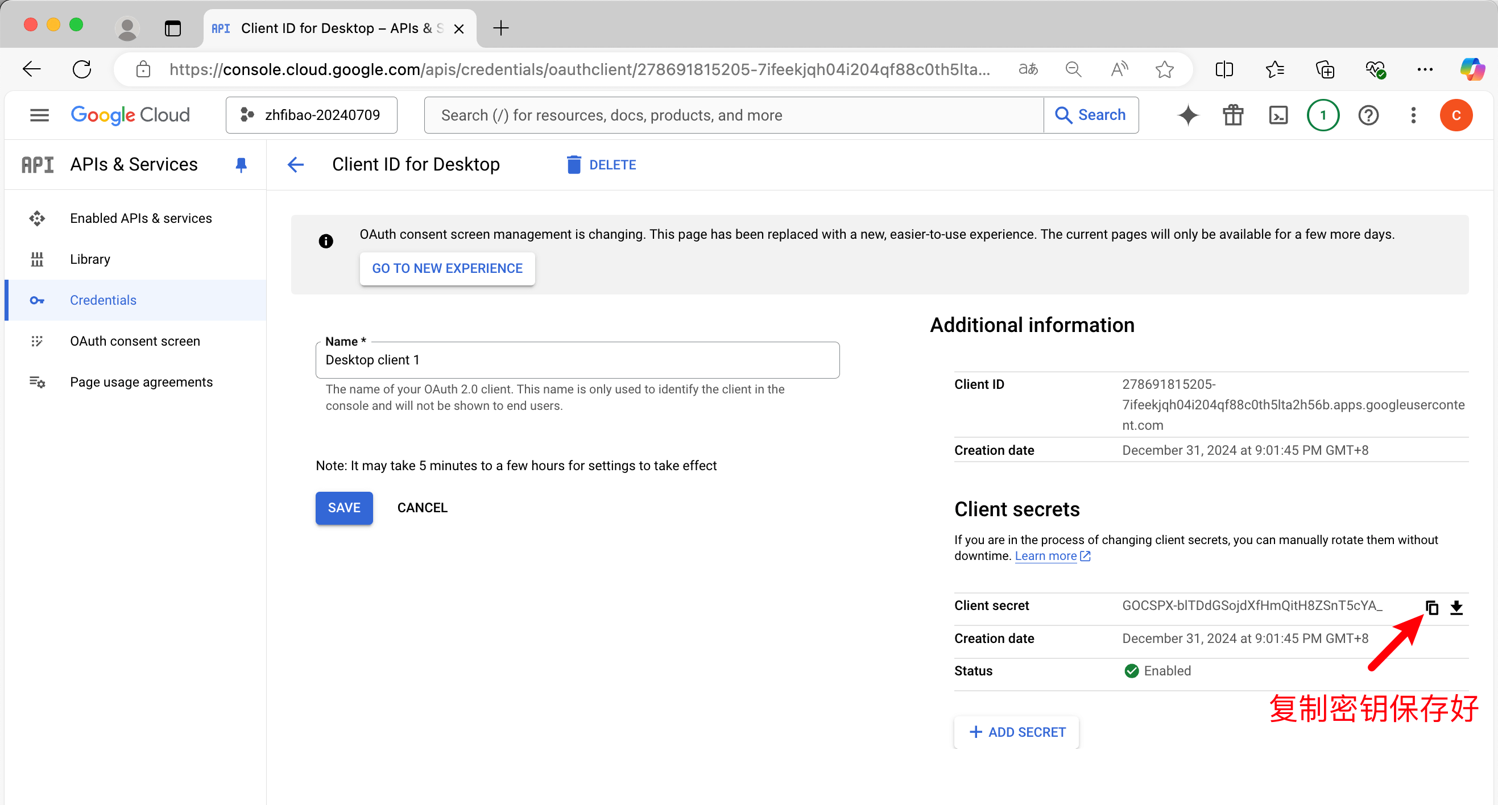
Task: Open Enabled APIs & services page
Action: pyautogui.click(x=140, y=218)
